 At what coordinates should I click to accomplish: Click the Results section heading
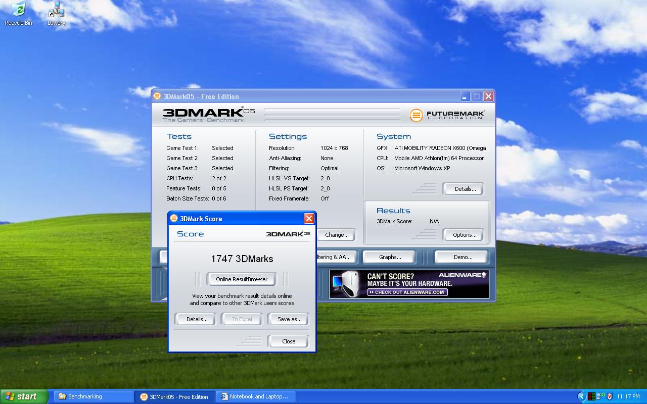click(x=393, y=211)
